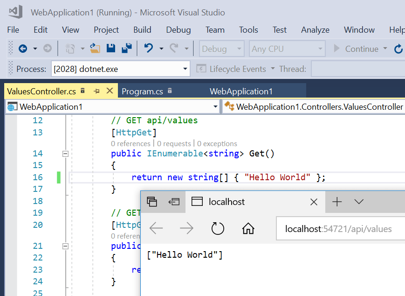Screen dimensions: 405x296
Task: Open the View menu
Action: [x=70, y=30]
